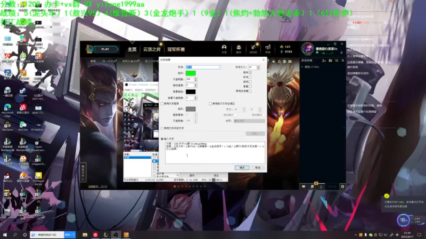Check the 底线 underline checkbox

point(250,82)
